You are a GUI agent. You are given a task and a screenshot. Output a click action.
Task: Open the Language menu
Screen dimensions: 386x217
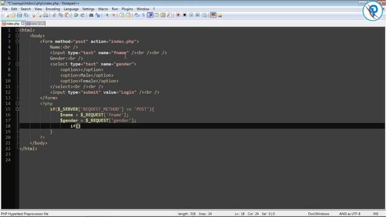click(71, 9)
